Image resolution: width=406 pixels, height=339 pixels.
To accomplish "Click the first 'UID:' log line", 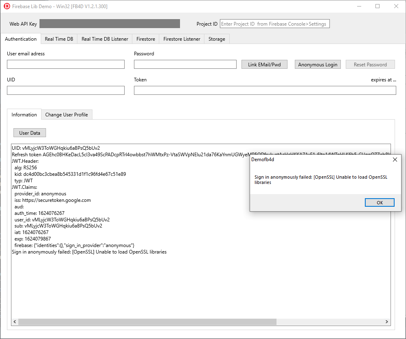I will pyautogui.click(x=56, y=148).
